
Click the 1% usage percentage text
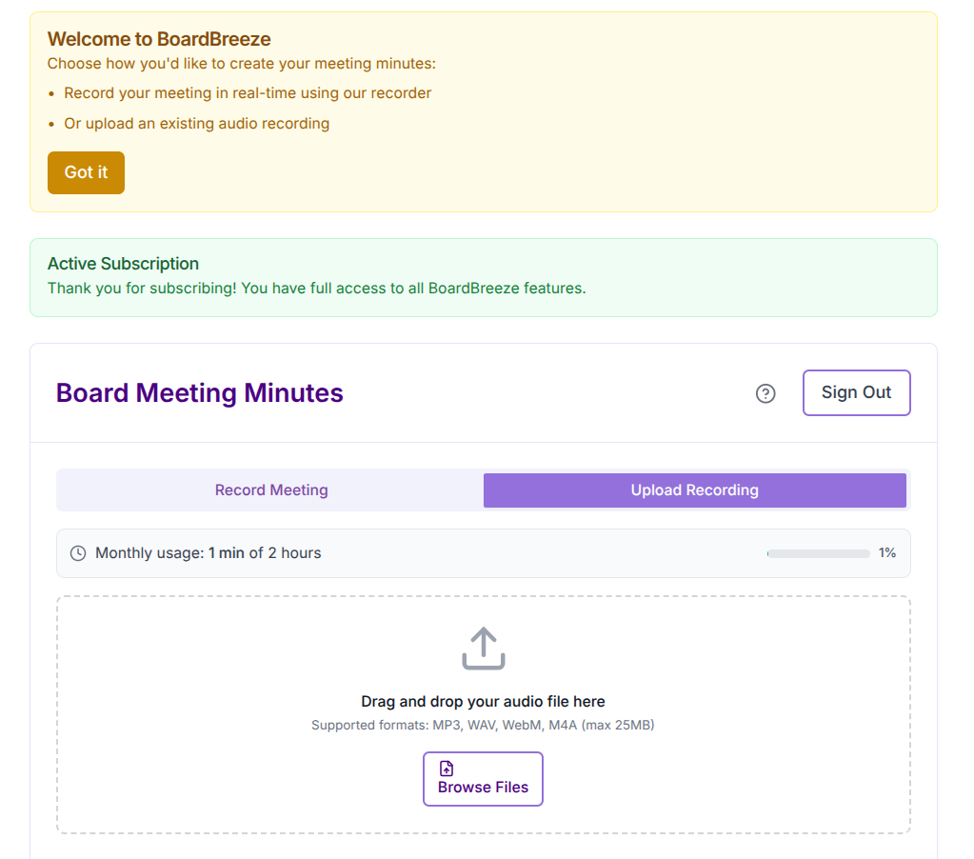[x=887, y=552]
